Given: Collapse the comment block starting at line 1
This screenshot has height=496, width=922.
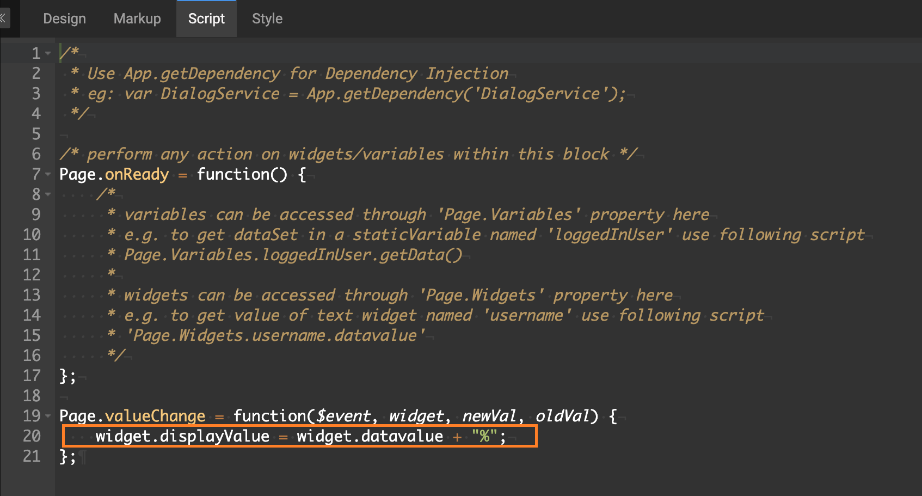Looking at the screenshot, I should [x=48, y=53].
